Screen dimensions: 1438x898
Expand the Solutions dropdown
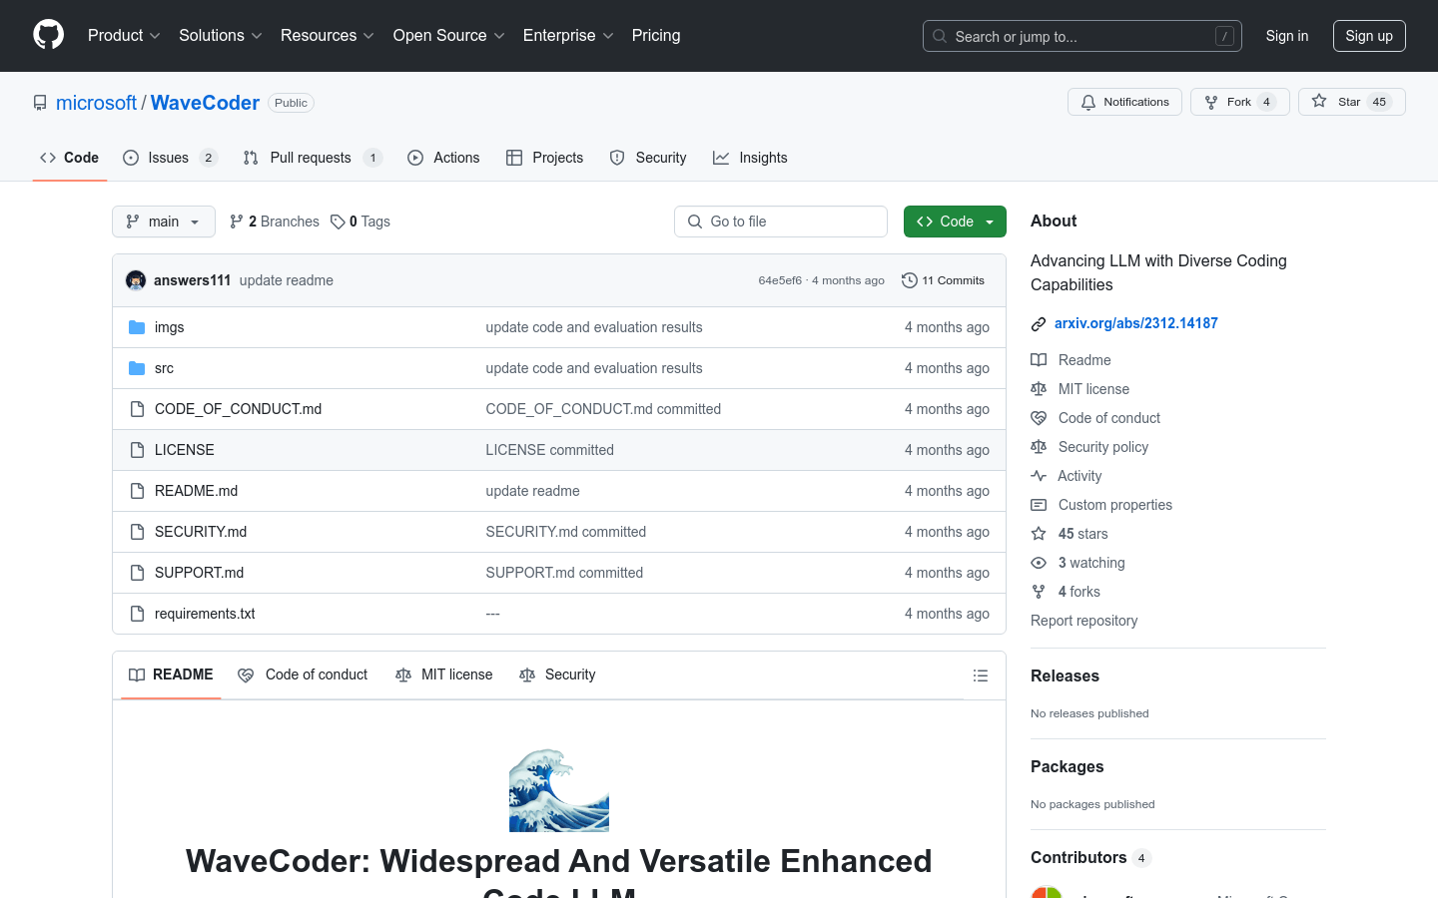[221, 35]
